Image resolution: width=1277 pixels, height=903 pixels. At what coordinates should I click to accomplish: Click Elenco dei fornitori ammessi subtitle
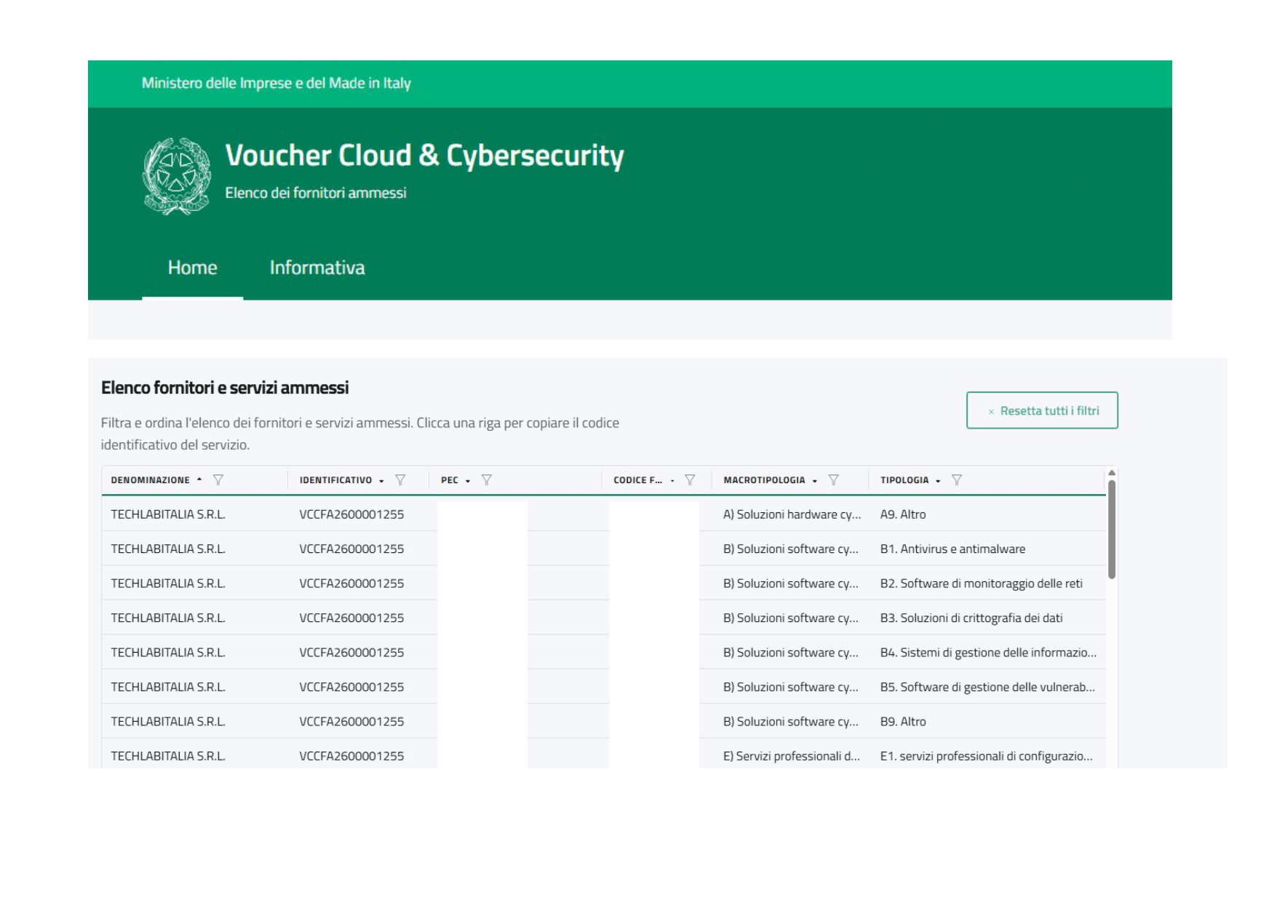click(x=316, y=193)
